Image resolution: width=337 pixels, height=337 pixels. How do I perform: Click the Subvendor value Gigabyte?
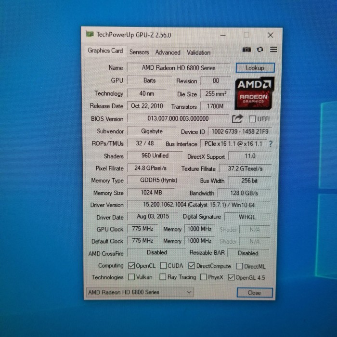(x=152, y=131)
